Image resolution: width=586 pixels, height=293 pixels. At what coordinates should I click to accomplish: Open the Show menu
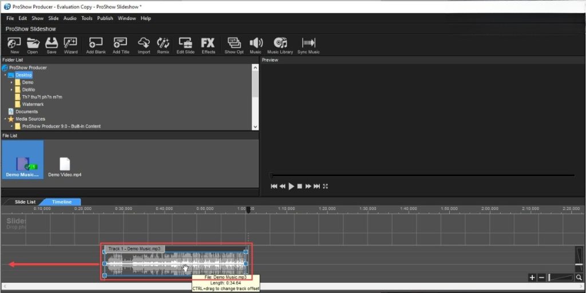[x=37, y=18]
